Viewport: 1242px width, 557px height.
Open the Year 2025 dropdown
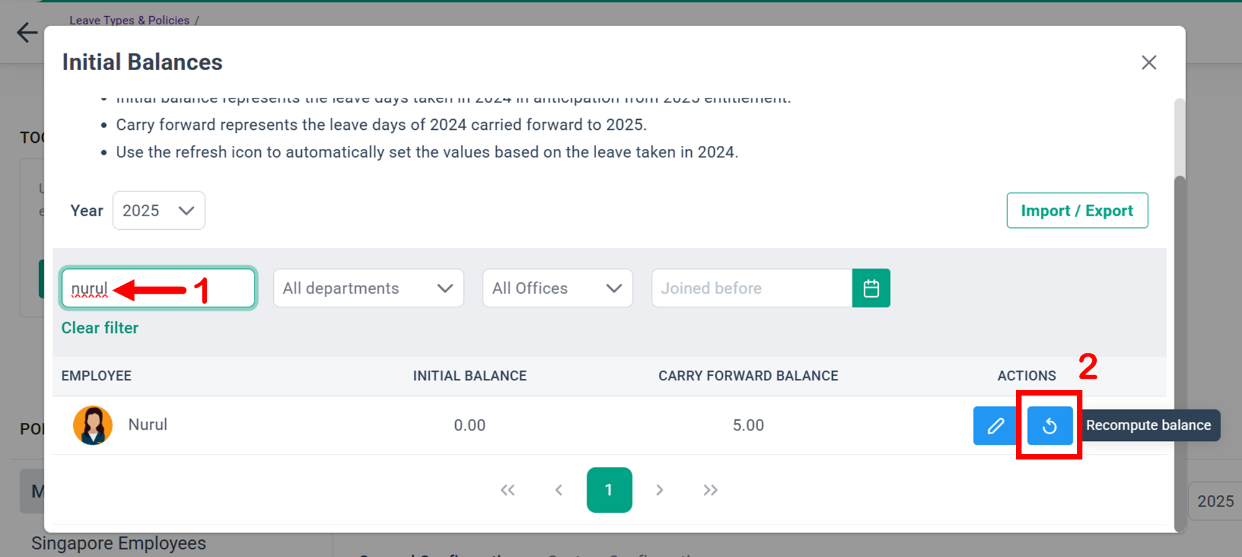pyautogui.click(x=159, y=211)
